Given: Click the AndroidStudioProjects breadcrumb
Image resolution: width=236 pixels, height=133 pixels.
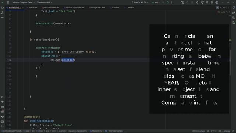Looking at the screenshot, I should tap(11, 131).
